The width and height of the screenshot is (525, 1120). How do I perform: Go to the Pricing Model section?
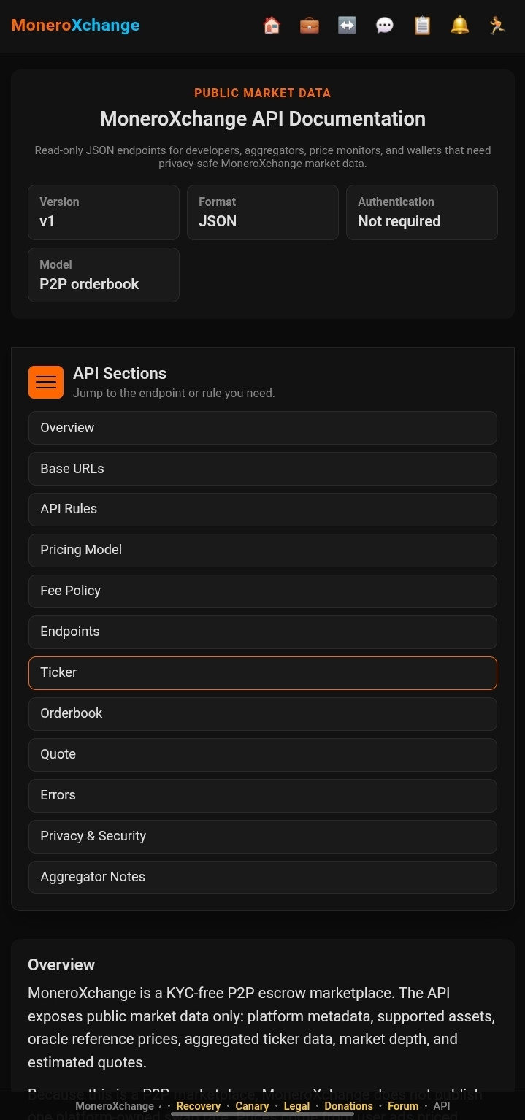point(263,550)
